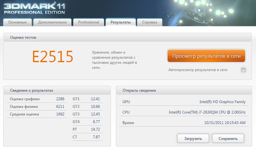This screenshot has height=151, width=256.
Task: Click the Сохранить button
Action: pos(228,138)
